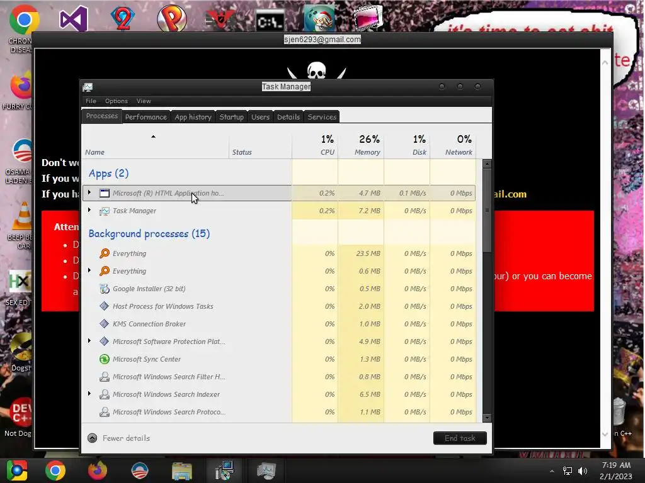Screen dimensions: 645x483
Task: Collapse view with Fewer details arrow
Action: [x=93, y=438]
